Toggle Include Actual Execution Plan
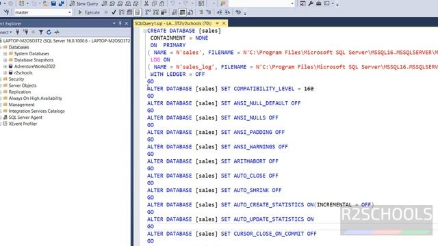 pyautogui.click(x=148, y=12)
